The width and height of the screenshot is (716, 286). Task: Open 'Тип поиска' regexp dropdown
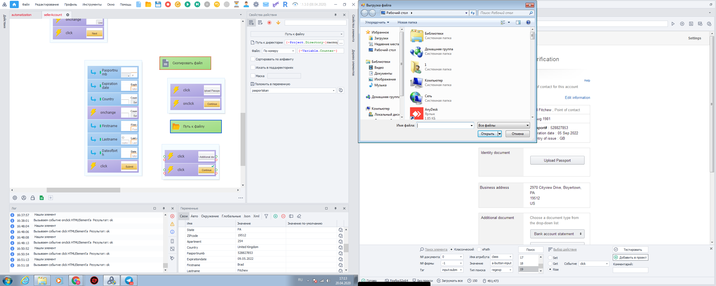coord(502,270)
